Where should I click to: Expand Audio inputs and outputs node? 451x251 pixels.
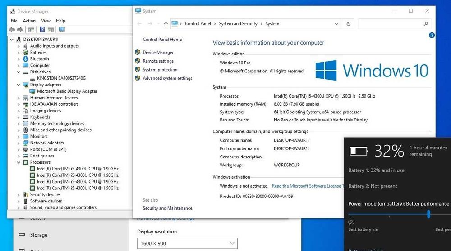(x=18, y=46)
